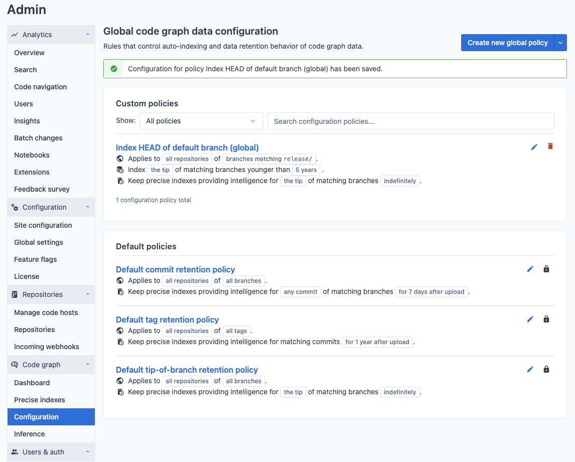Edit the Index HEAD of default branch policy
Viewport: 575px width, 462px height.
[x=534, y=146]
